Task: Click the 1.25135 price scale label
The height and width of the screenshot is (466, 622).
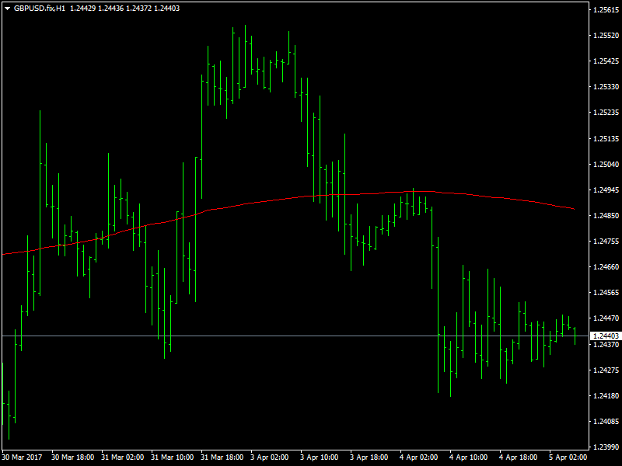Action: (606, 139)
